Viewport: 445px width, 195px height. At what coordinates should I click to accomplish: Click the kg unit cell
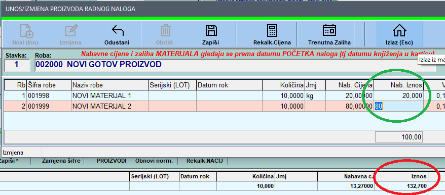[315, 95]
